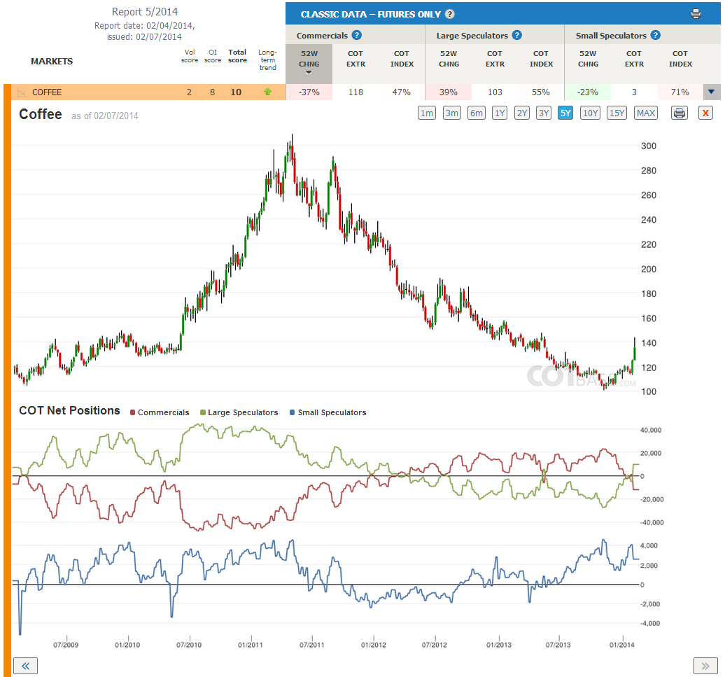Click the Report 5/2014 heading
The height and width of the screenshot is (677, 725).
click(x=145, y=12)
